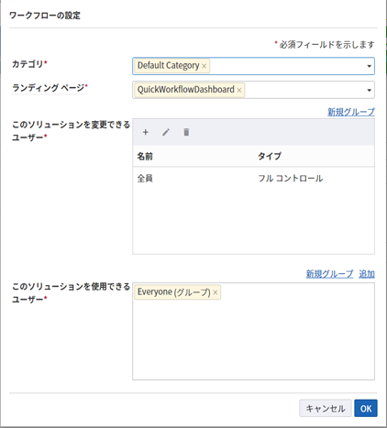This screenshot has height=428, width=387.
Task: Open the カテゴリ dropdown arrow
Action: click(x=369, y=66)
